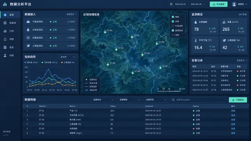Open the last-30-days trend period dropdown

(x=67, y=57)
